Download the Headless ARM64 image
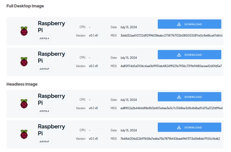This screenshot has width=231, height=152. 189,97
